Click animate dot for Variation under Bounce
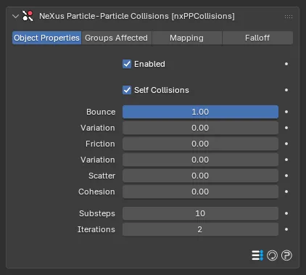Screen dimensions: 306x275 pyautogui.click(x=286, y=128)
